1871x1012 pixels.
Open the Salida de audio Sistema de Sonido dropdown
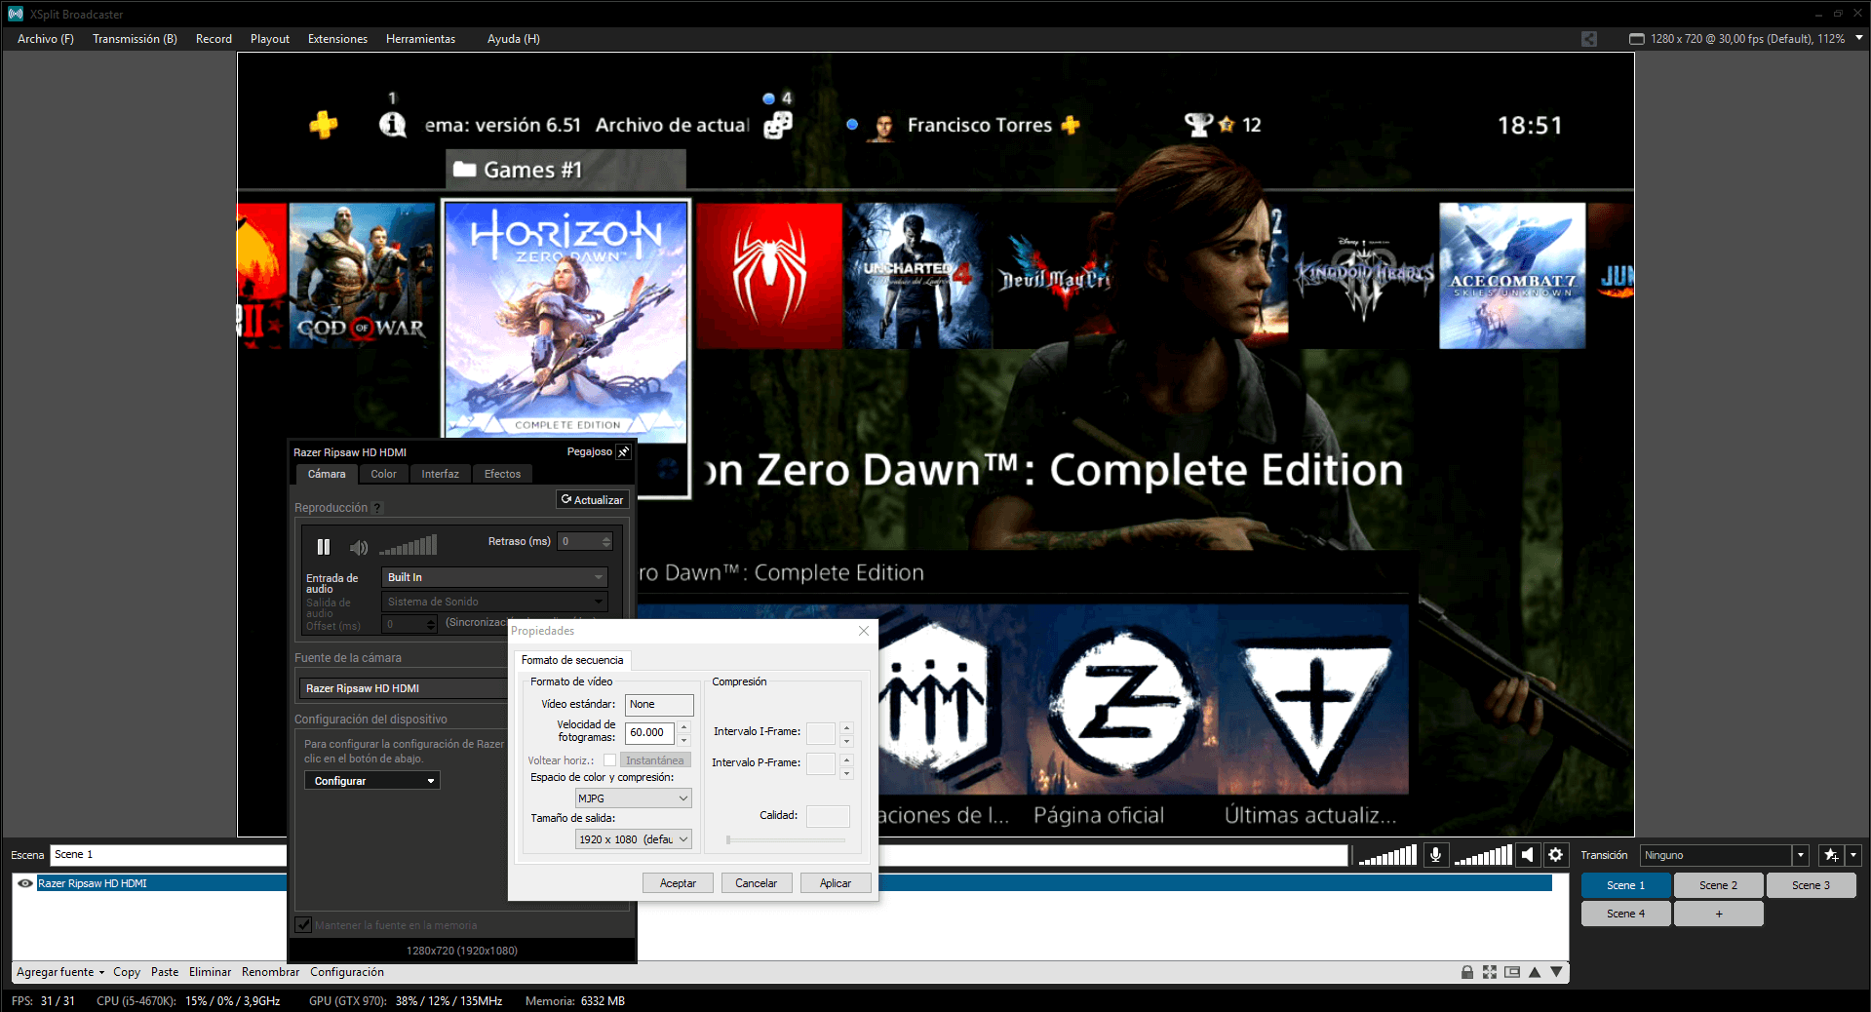coord(494,602)
